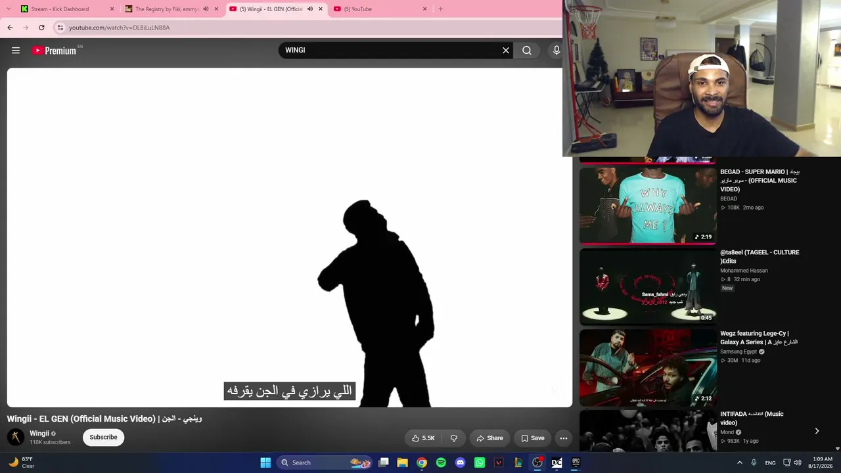Open WhatsApp from the taskbar

click(480, 462)
